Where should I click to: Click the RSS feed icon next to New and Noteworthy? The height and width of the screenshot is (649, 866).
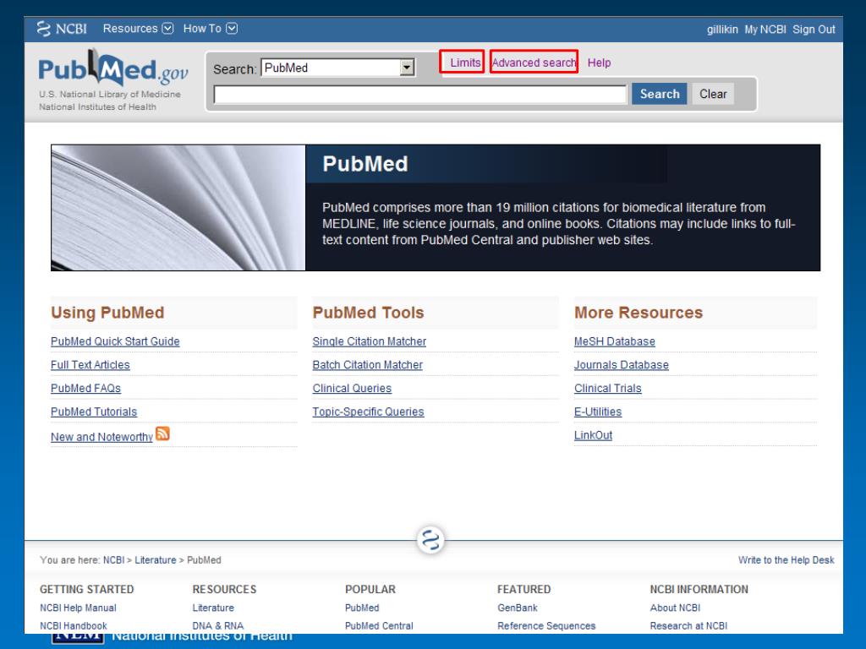(x=162, y=434)
